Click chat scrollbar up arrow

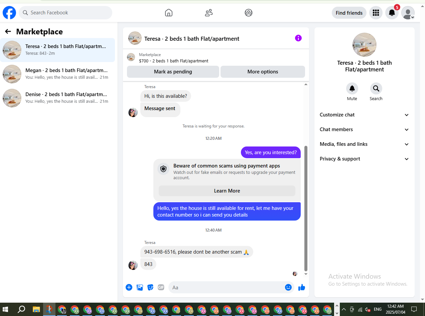[x=306, y=85]
